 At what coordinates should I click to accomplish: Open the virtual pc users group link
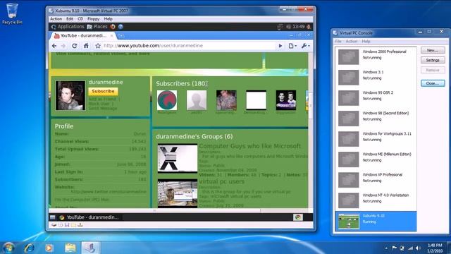(221, 181)
